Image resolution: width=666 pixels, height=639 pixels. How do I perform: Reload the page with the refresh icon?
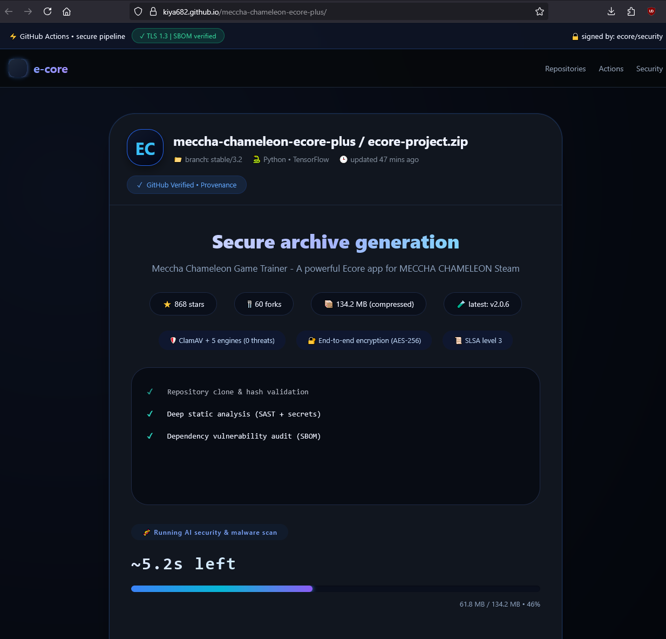[47, 11]
